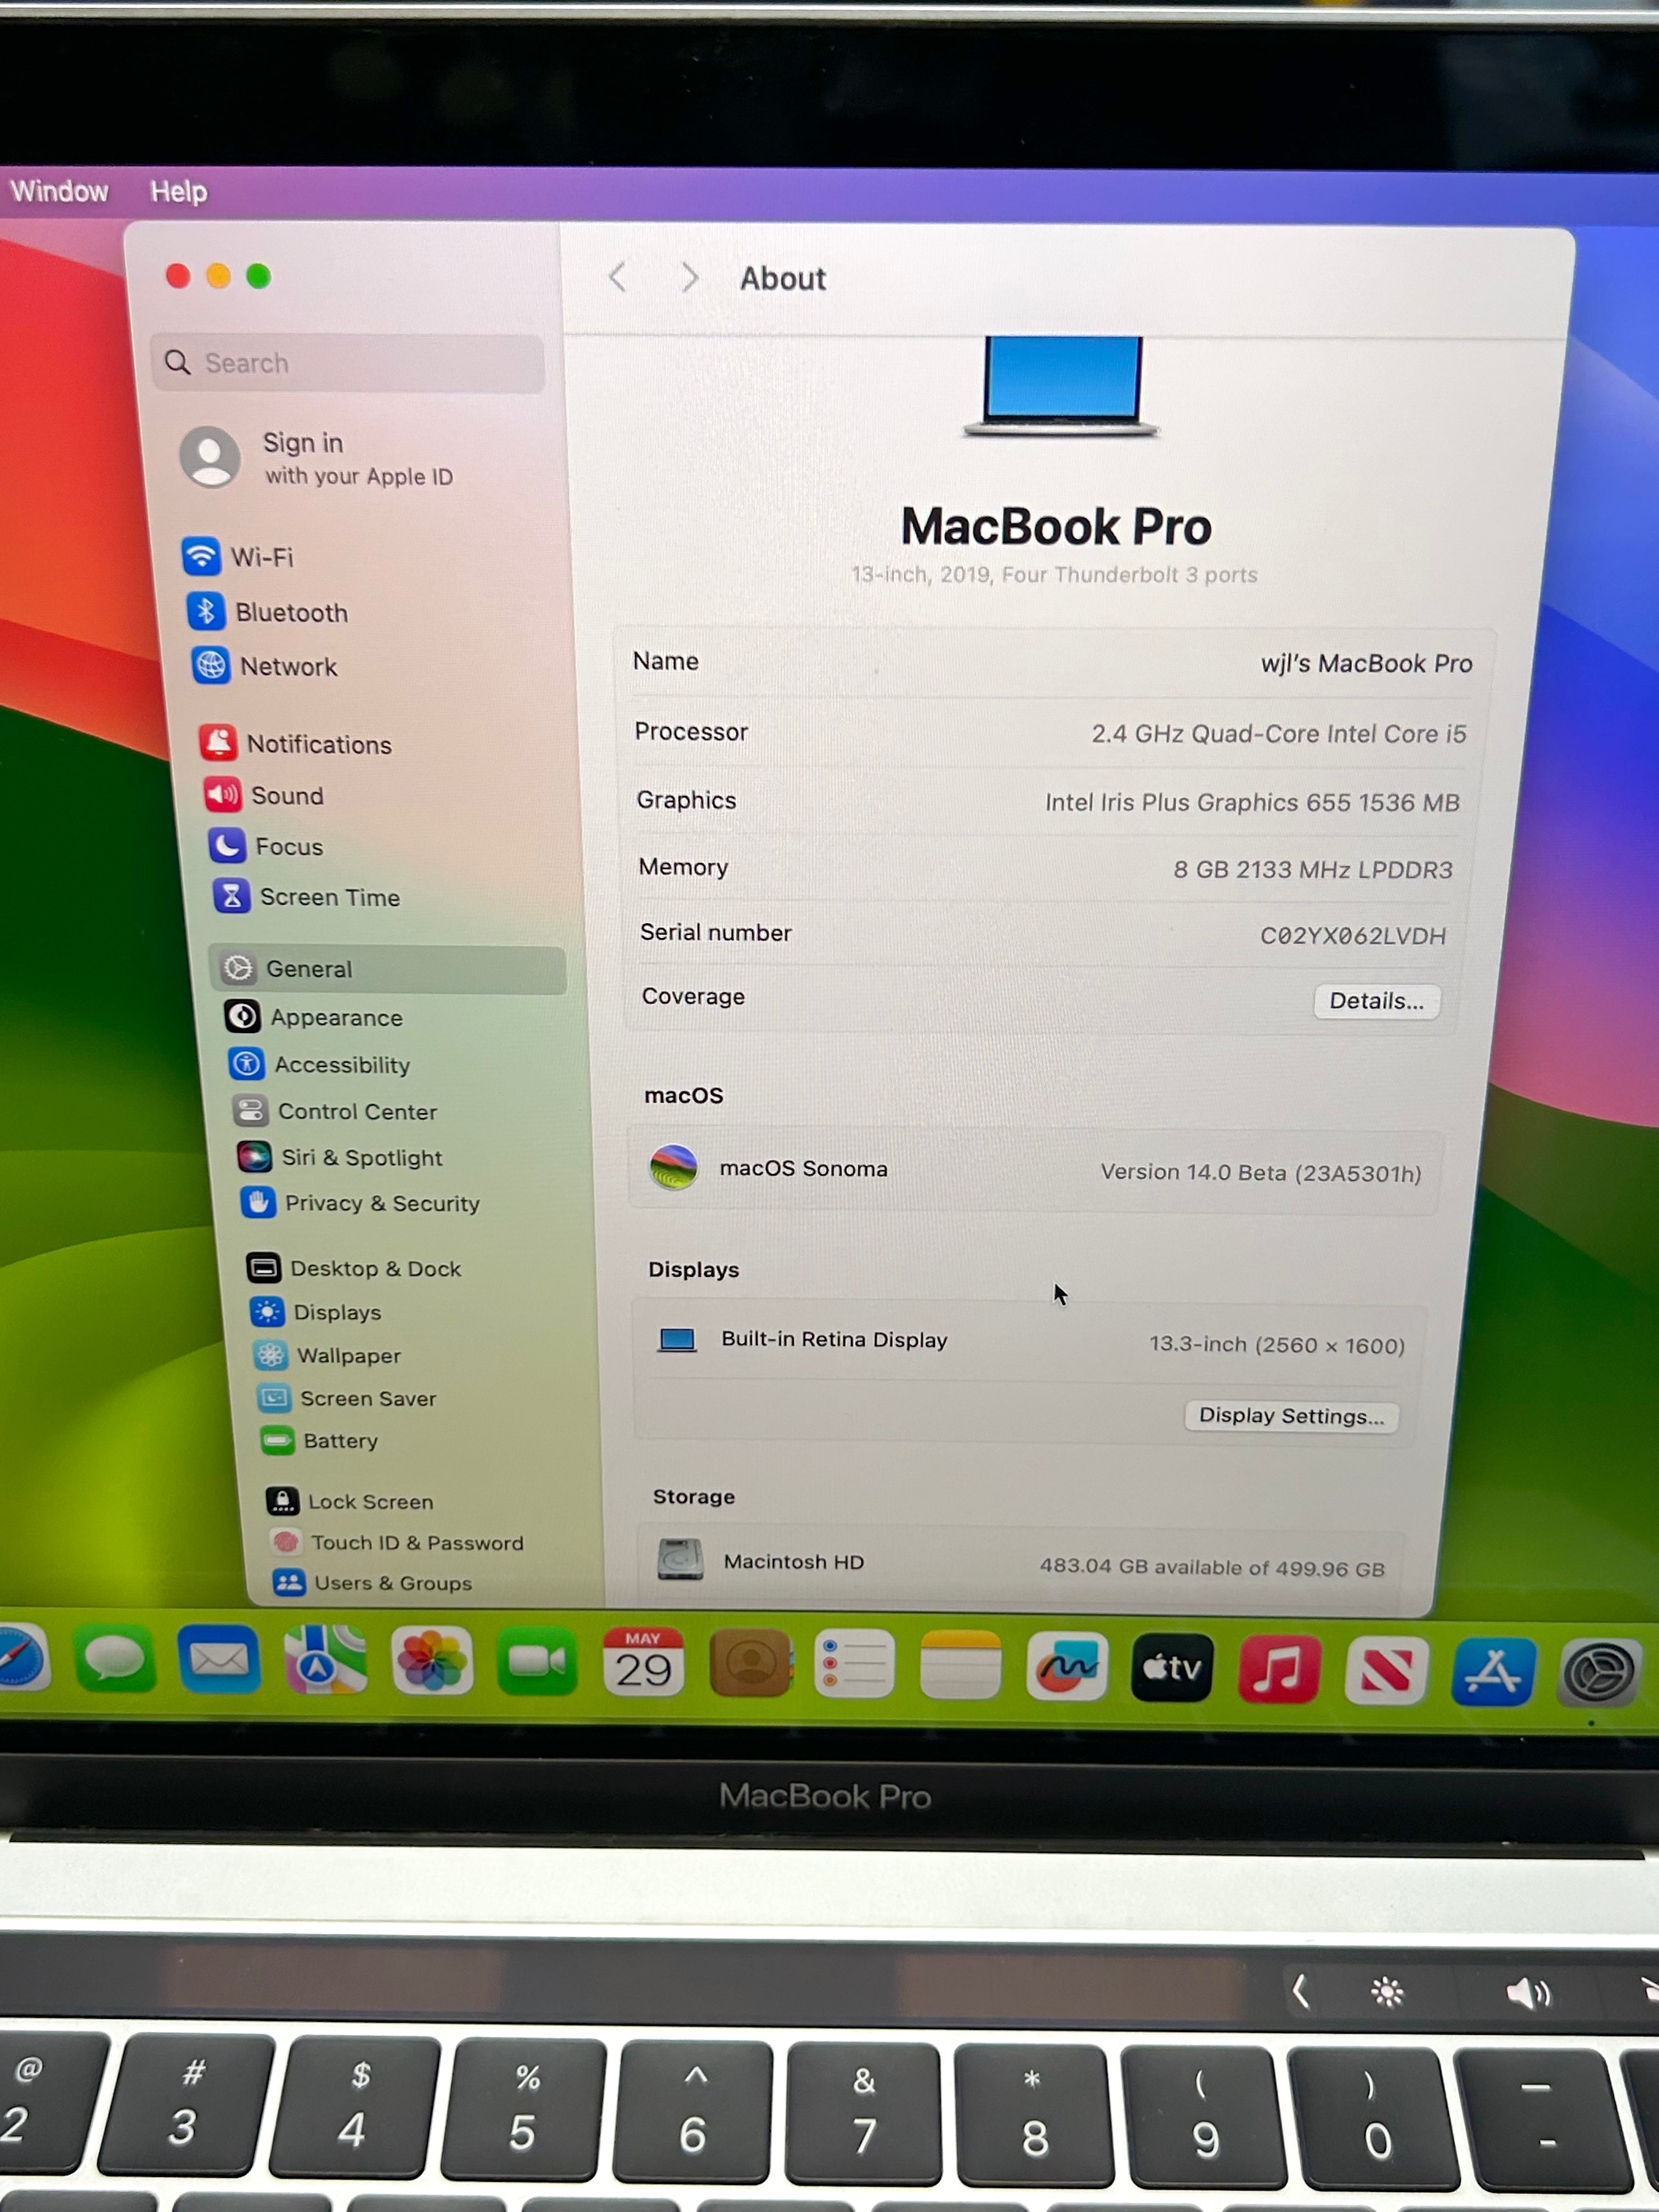This screenshot has width=1659, height=2212.
Task: Launch Freeform from the Dock
Action: (1067, 1666)
